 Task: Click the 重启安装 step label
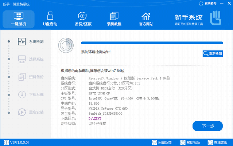pos(36,112)
